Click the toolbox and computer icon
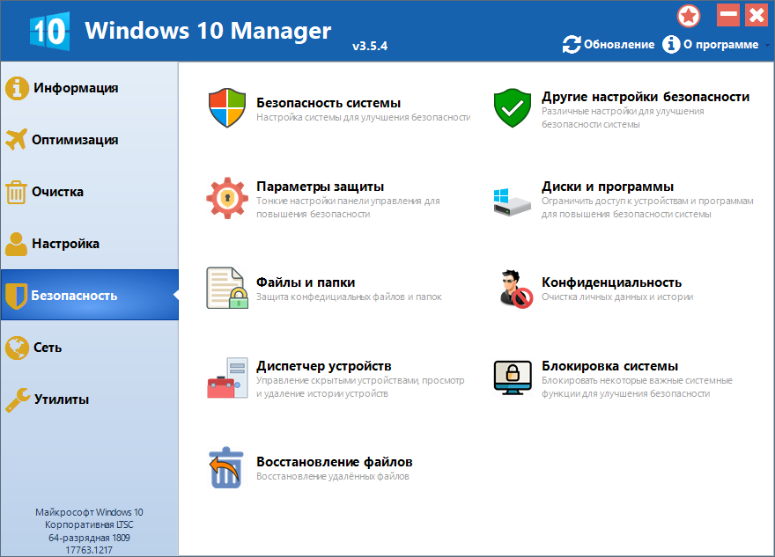The width and height of the screenshot is (775, 557). click(x=227, y=377)
